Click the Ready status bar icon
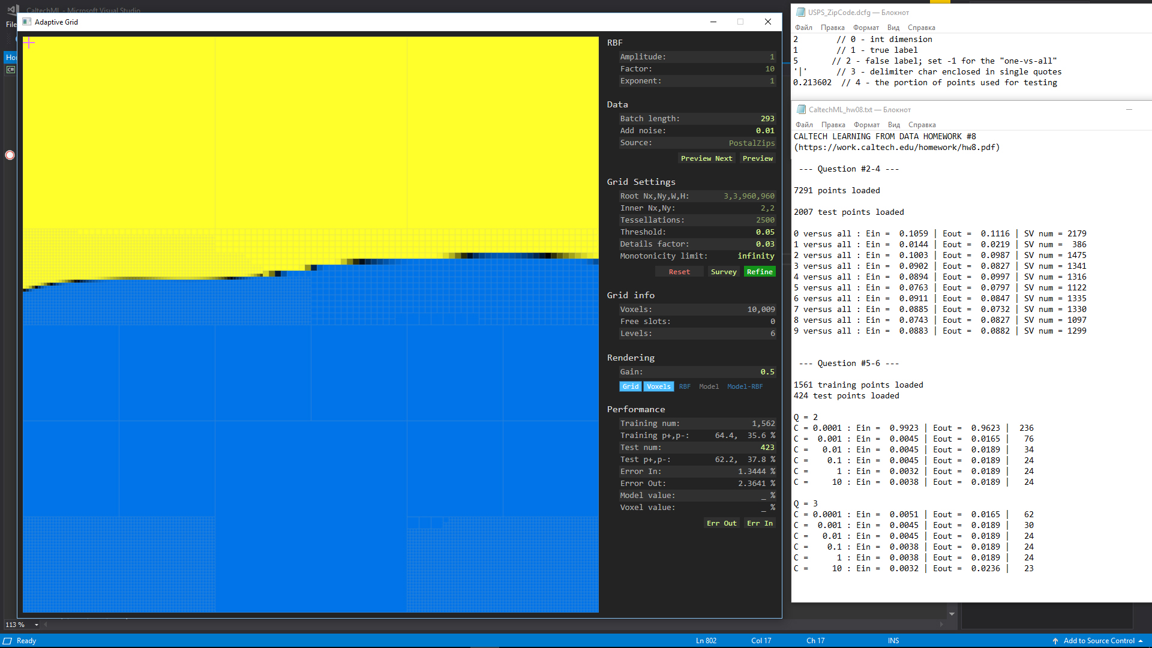This screenshot has width=1152, height=648. pyautogui.click(x=7, y=641)
